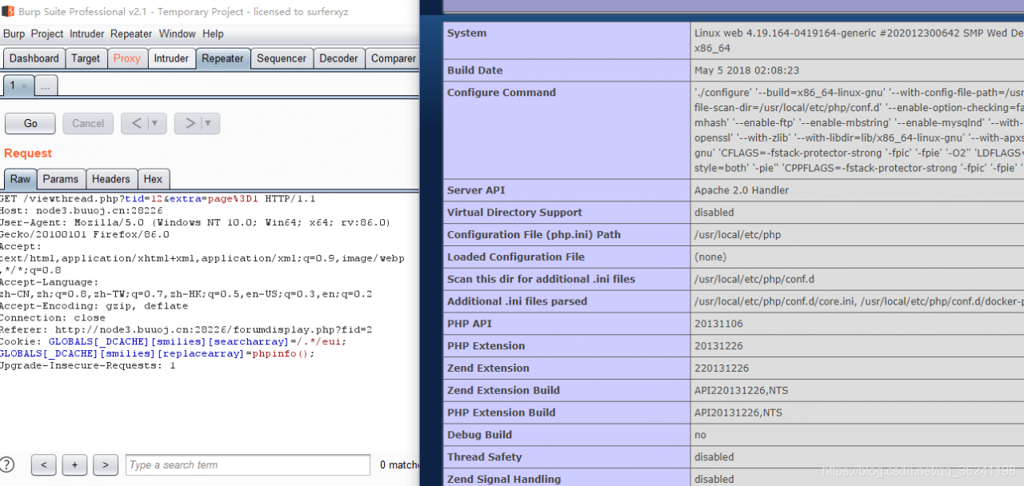The image size is (1024, 486).
Task: Click the System row label in phpinfo
Action: click(466, 33)
